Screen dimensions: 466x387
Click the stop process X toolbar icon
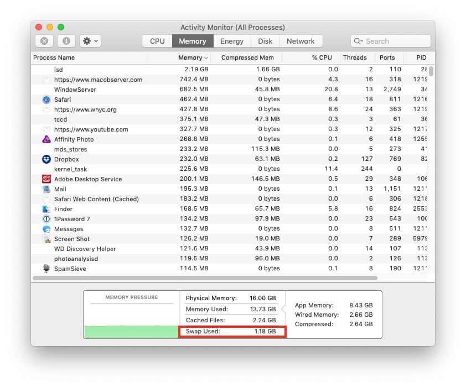44,41
